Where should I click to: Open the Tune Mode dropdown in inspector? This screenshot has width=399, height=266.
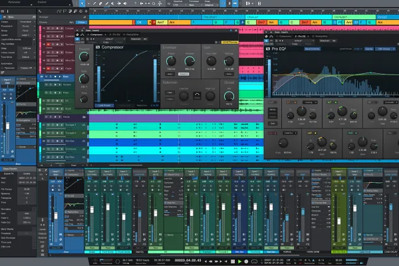[x=27, y=57]
